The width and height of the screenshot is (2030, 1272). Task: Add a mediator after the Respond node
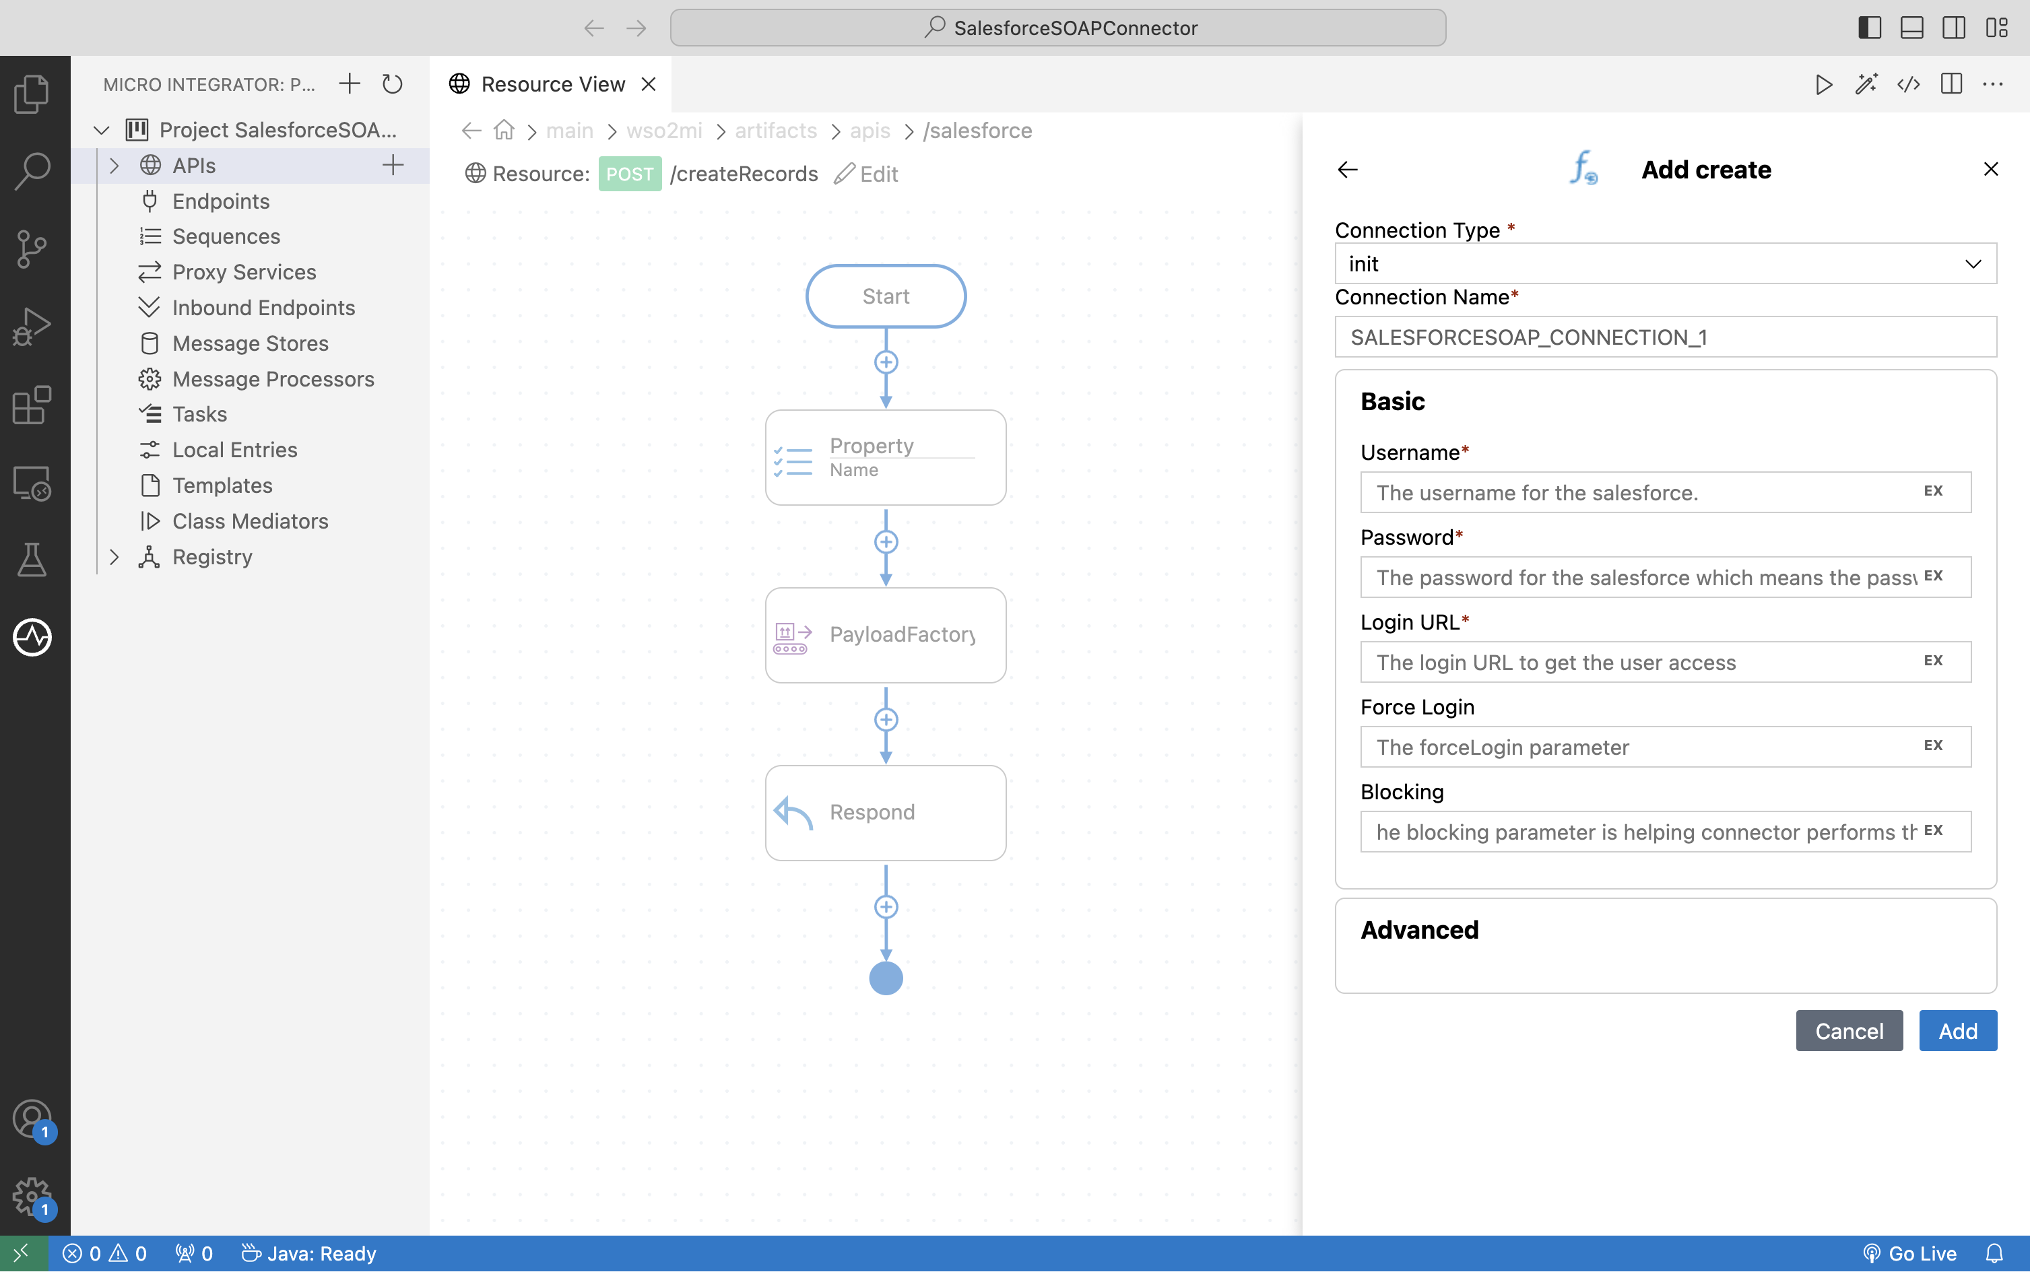click(x=886, y=907)
